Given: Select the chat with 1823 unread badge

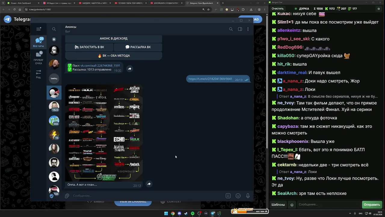Looking at the screenshot, I should [x=54, y=106].
